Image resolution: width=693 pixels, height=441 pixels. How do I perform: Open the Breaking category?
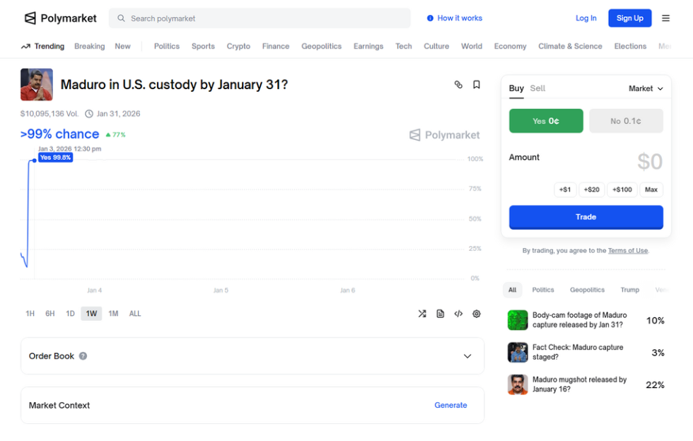coord(89,46)
